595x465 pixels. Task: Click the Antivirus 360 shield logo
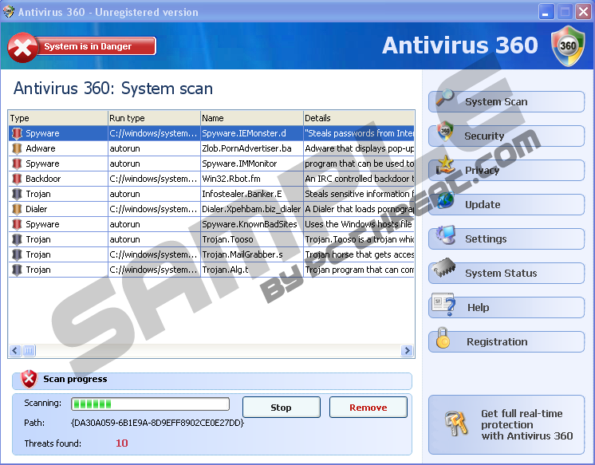coord(568,46)
